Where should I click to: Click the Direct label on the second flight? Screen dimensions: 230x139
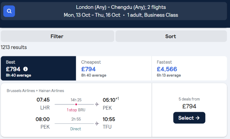coord(76,129)
